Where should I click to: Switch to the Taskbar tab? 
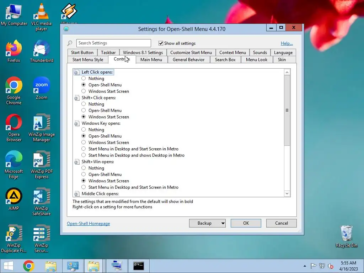pyautogui.click(x=108, y=53)
